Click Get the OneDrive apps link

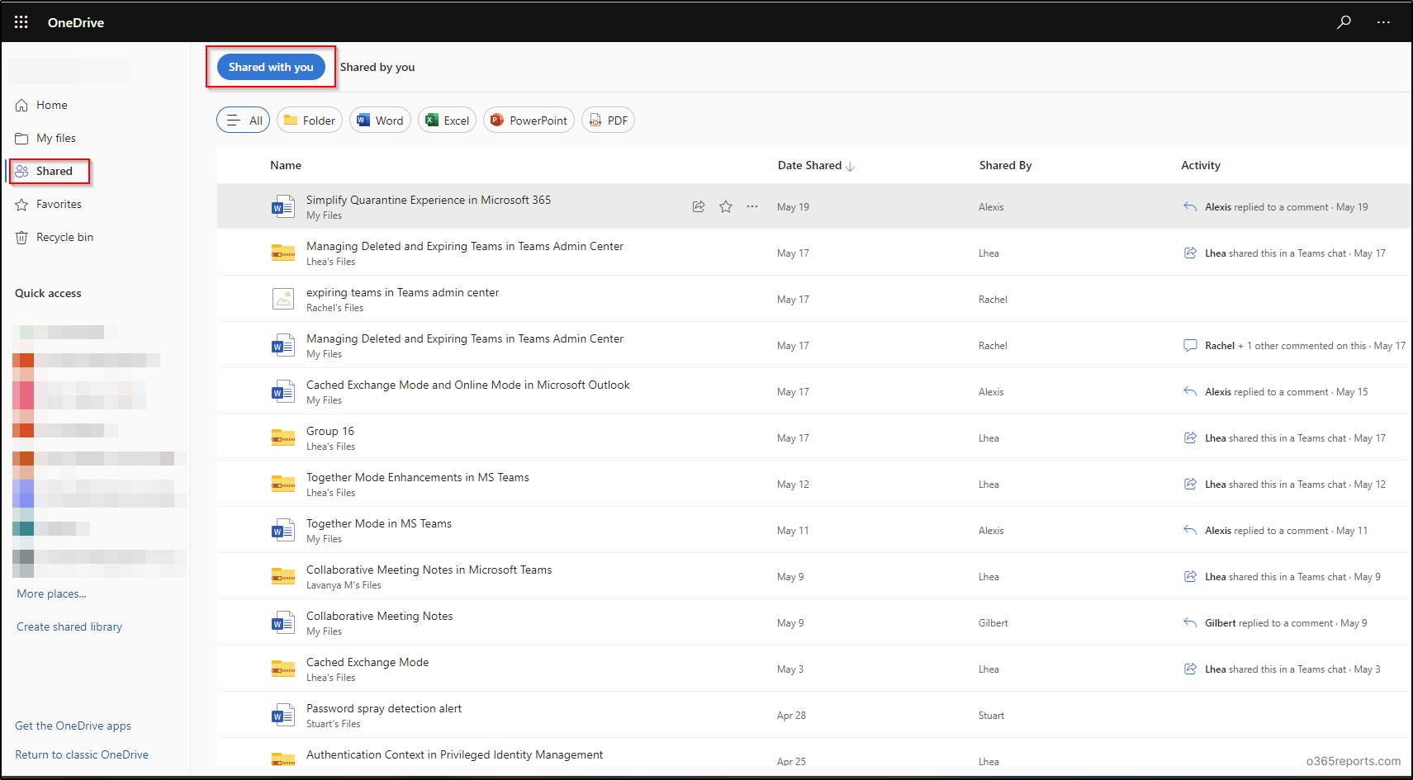click(x=73, y=726)
